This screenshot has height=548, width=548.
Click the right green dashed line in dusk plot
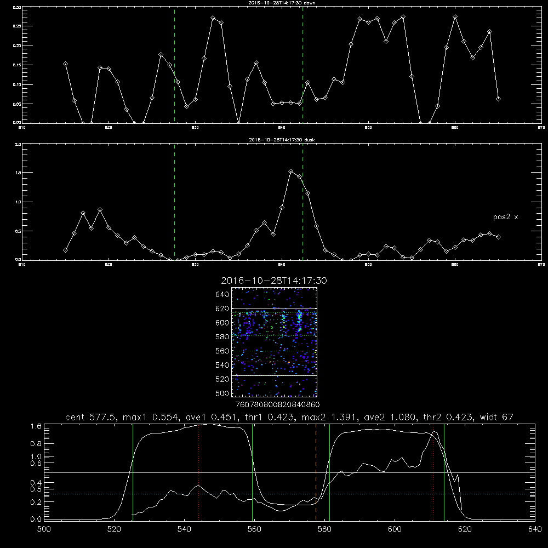[x=302, y=202]
